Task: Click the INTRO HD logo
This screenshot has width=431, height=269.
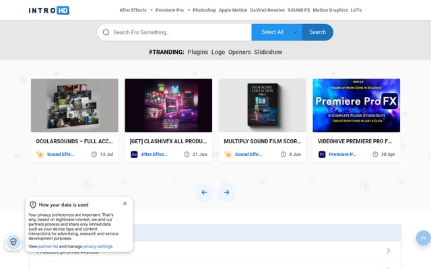Action: [49, 11]
